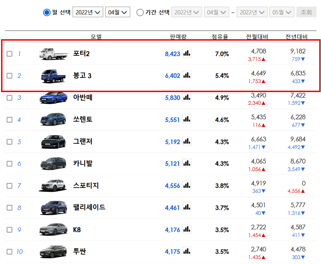Open period end month 05월 dropdown

point(282,12)
